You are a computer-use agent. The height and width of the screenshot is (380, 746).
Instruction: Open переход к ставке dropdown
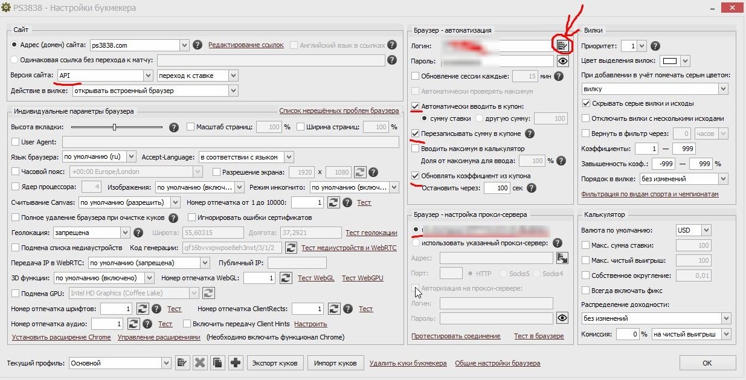tap(198, 75)
